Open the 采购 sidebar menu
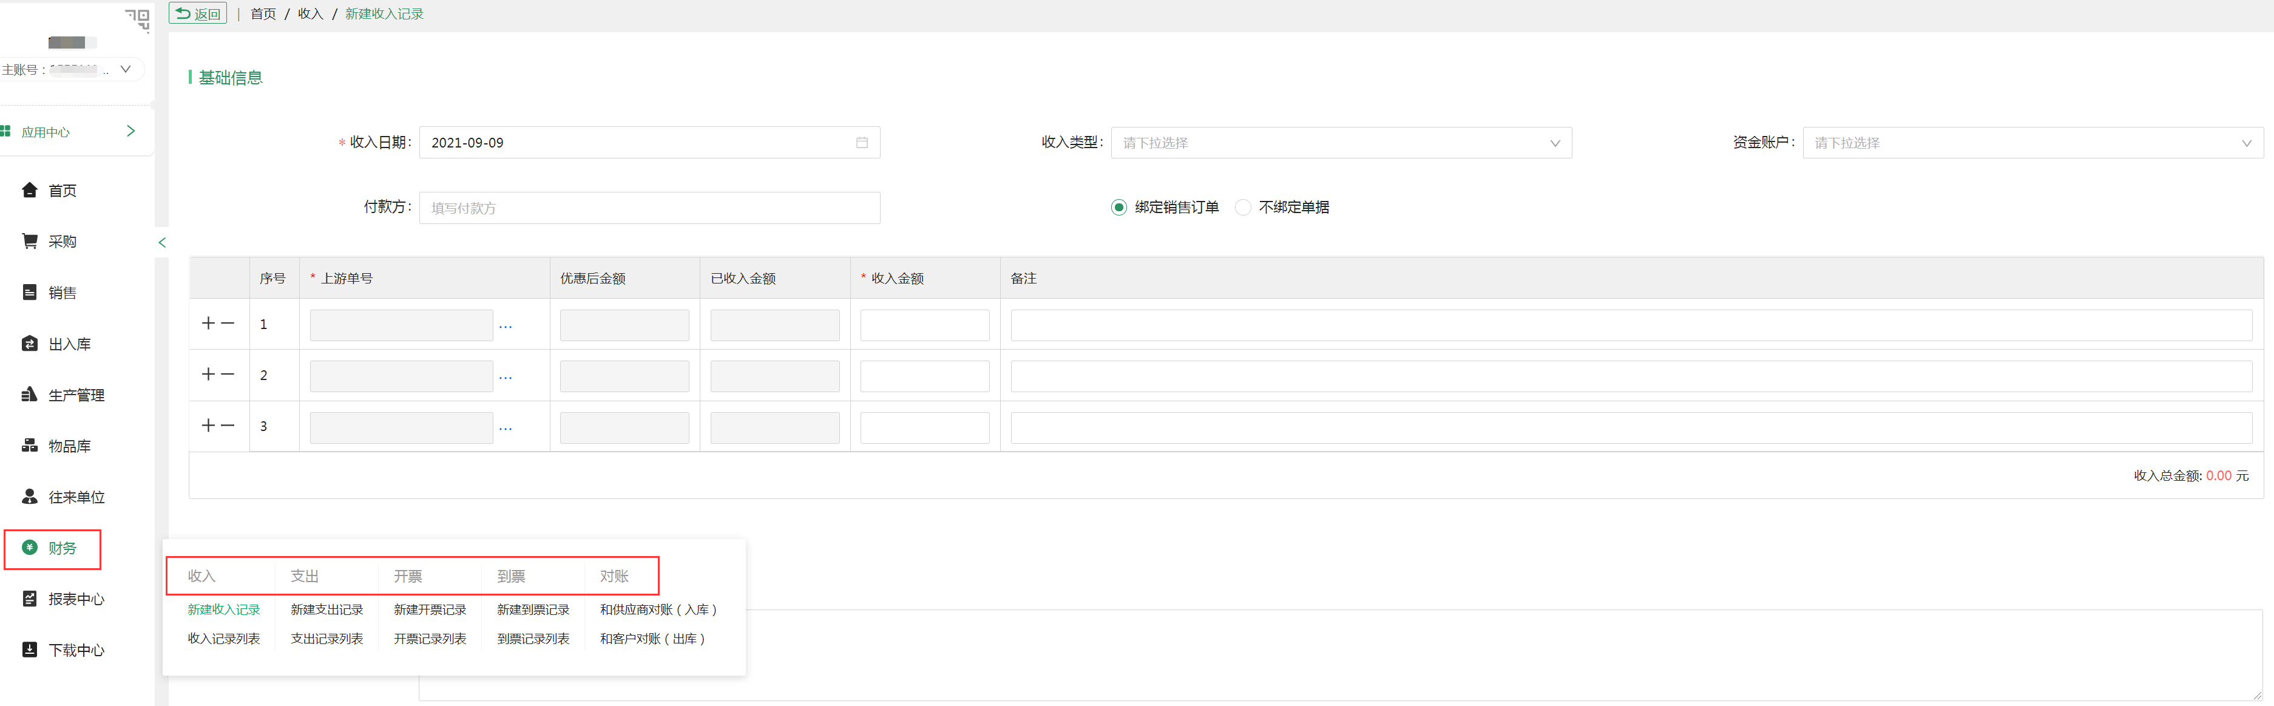Screen dimensions: 2274x706 tap(62, 242)
